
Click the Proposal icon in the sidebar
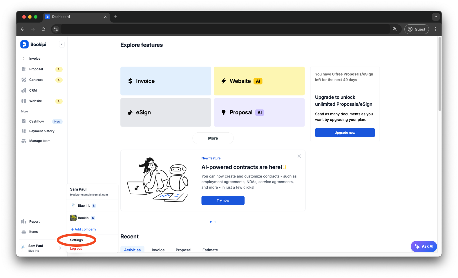[24, 69]
